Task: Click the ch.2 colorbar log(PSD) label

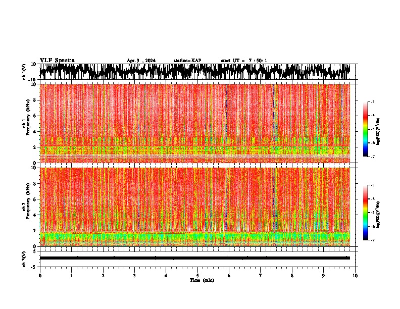Action: click(x=378, y=215)
